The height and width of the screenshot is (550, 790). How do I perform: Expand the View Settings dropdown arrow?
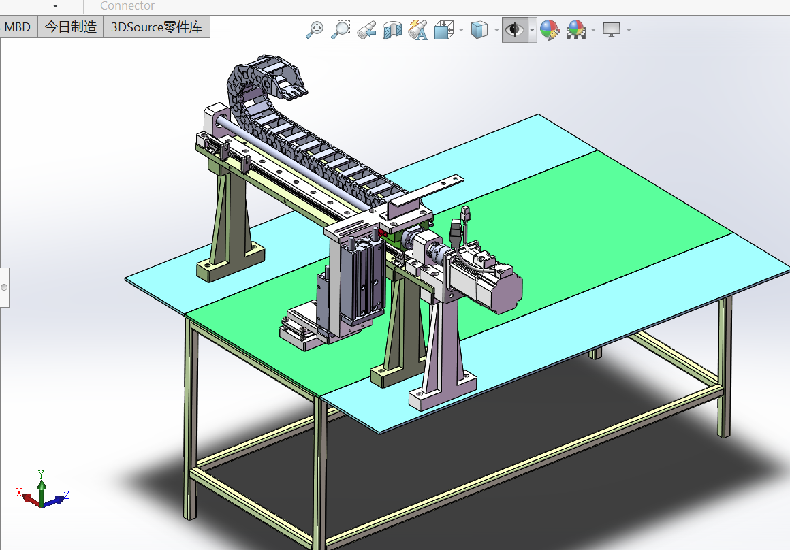(629, 30)
